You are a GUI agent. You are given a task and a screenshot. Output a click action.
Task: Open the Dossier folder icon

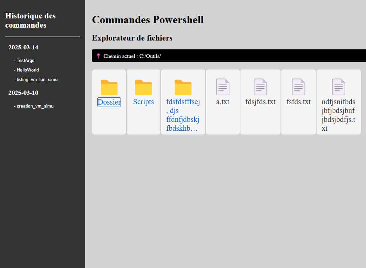(109, 87)
